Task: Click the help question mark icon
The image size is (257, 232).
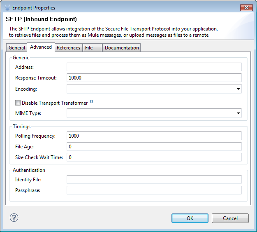Action: pyautogui.click(x=14, y=218)
